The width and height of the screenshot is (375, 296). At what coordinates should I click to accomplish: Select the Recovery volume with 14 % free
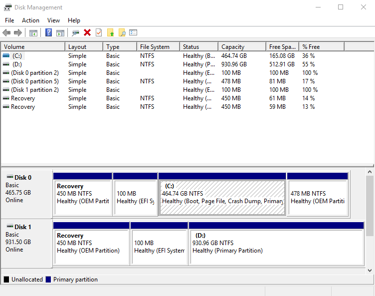[23, 98]
